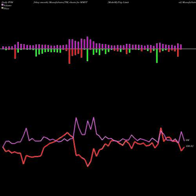Screen dimensions: 196x196
Task: Click the tallest purple volume bar in the center
Action: point(87,43)
